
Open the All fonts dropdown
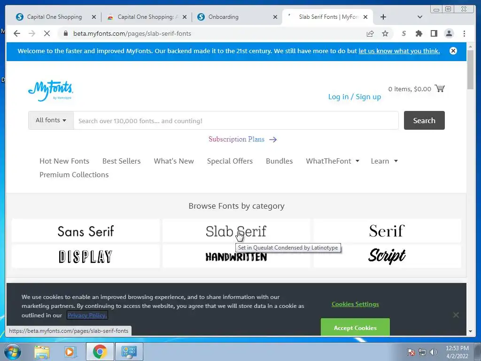tap(51, 120)
